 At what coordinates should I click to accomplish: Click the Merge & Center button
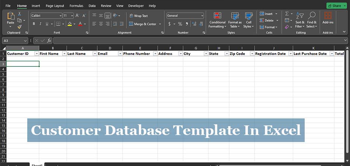pyautogui.click(x=143, y=24)
